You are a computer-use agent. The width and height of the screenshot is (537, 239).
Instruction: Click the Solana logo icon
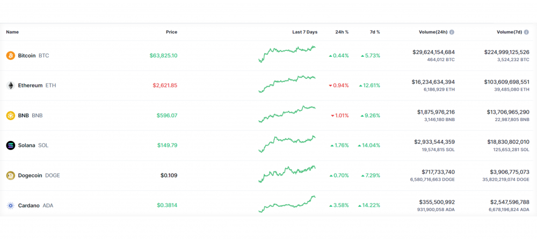pos(11,145)
